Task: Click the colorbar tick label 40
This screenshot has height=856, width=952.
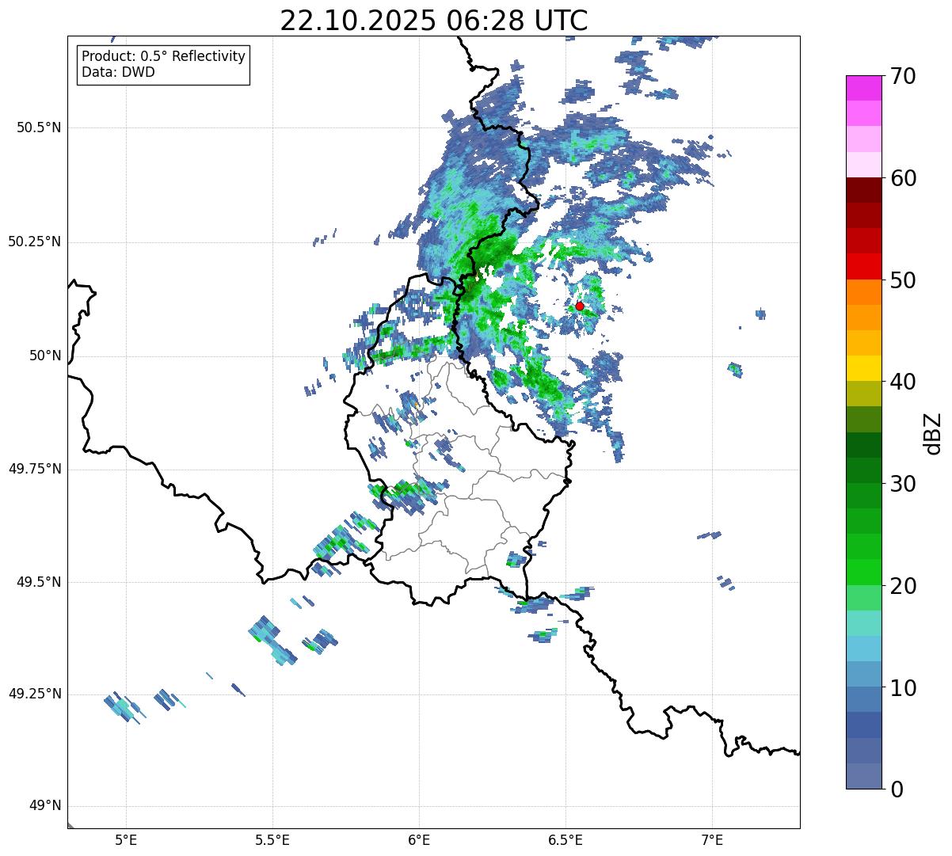Action: pos(903,382)
